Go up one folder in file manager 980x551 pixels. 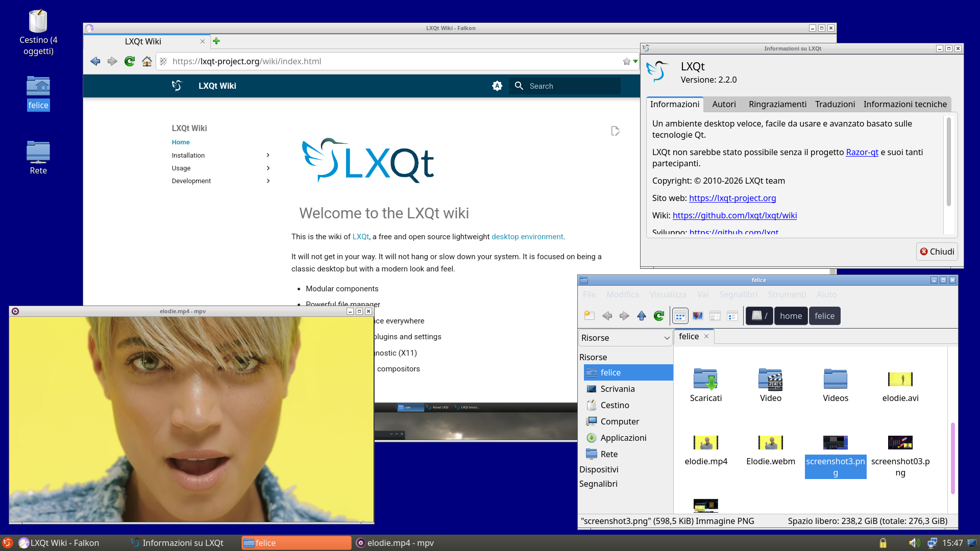point(642,316)
